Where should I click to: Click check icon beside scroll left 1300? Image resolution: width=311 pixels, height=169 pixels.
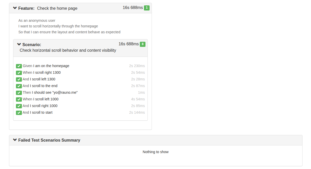point(19,79)
